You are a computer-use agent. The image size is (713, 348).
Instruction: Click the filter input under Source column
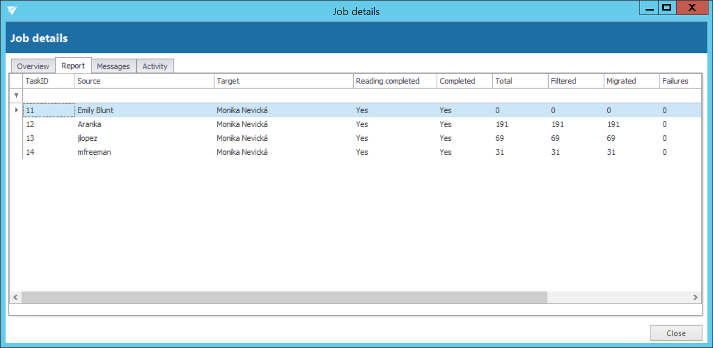(x=144, y=95)
